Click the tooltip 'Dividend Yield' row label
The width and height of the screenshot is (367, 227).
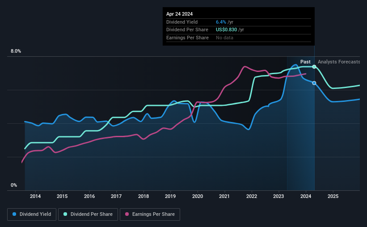[x=182, y=22]
